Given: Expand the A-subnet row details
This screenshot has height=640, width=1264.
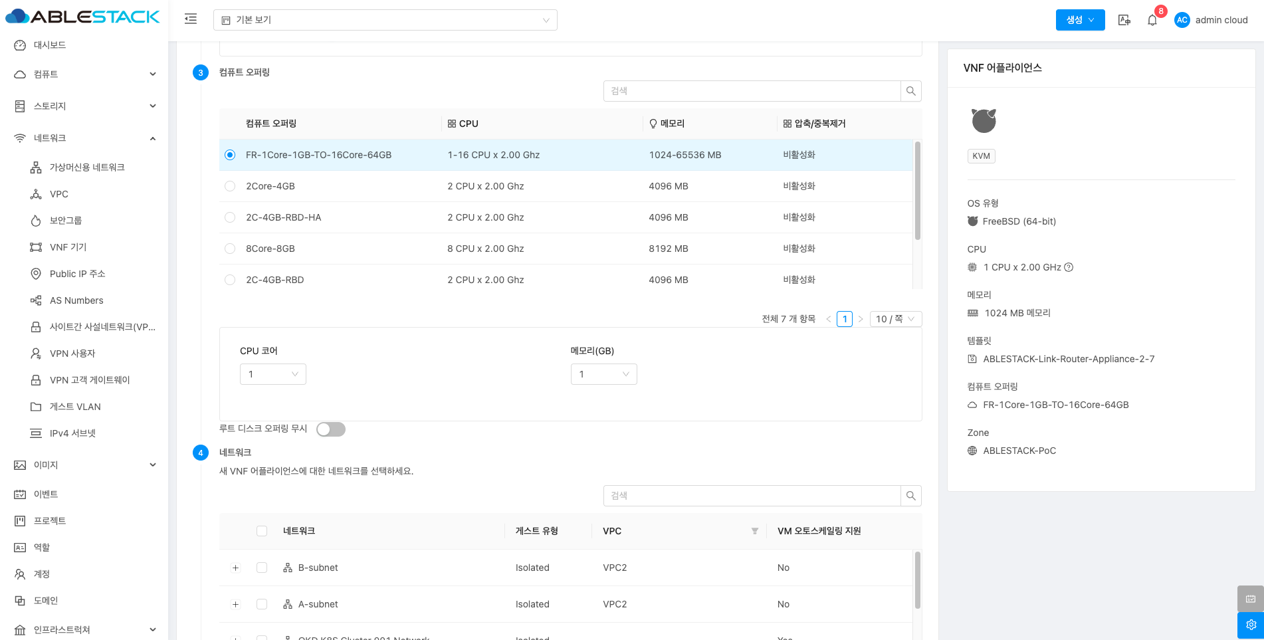Looking at the screenshot, I should pos(235,604).
